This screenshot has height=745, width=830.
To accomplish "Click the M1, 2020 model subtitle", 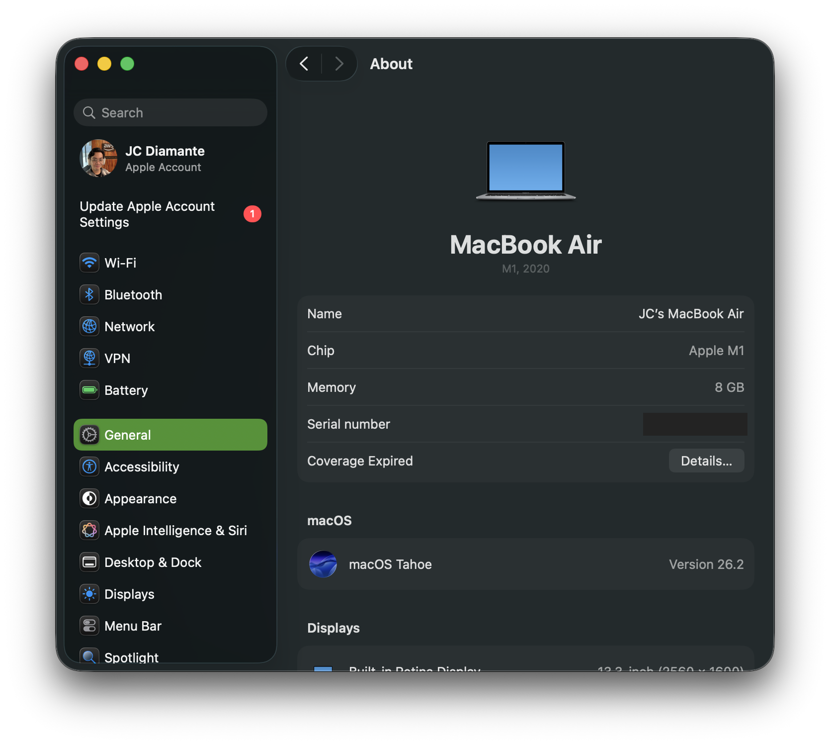I will 526,269.
